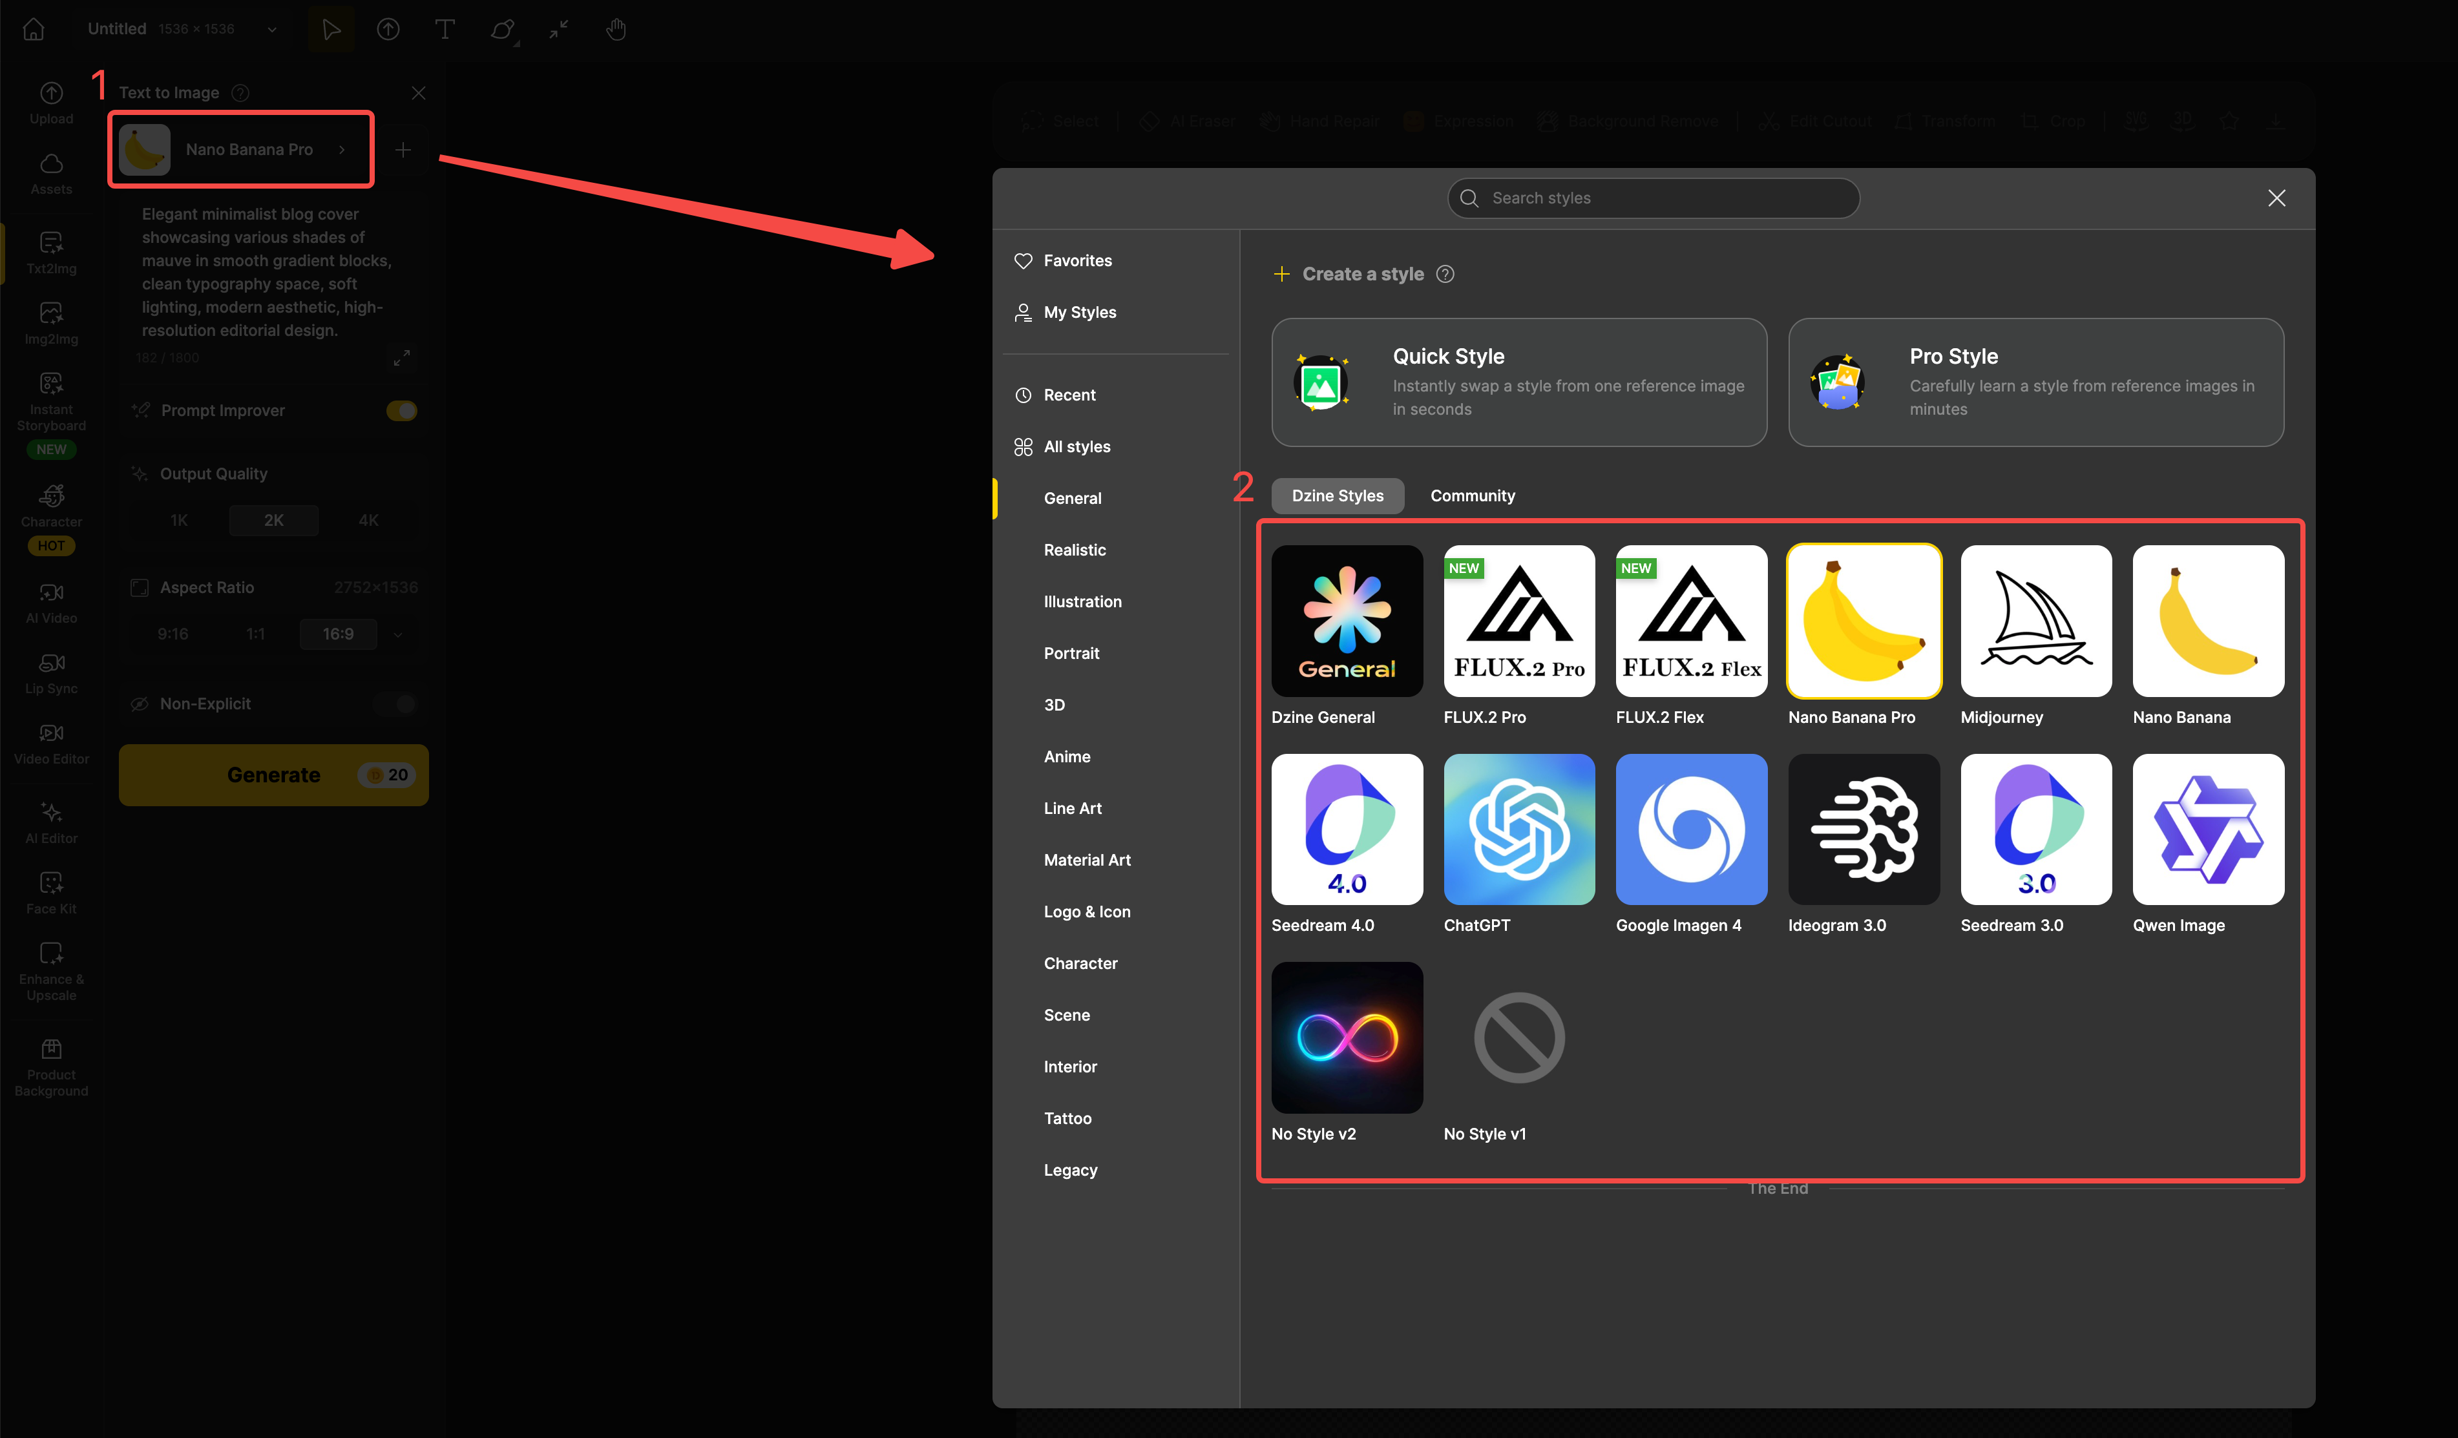Select the 4K output quality option
Screen dimensions: 2458x1438
369,521
